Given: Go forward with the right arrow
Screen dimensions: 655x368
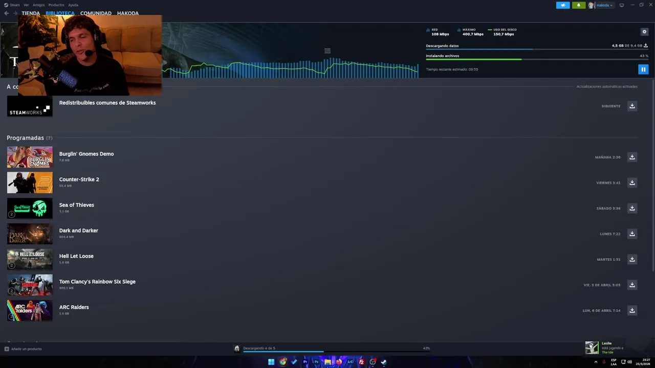Looking at the screenshot, I should pyautogui.click(x=15, y=13).
